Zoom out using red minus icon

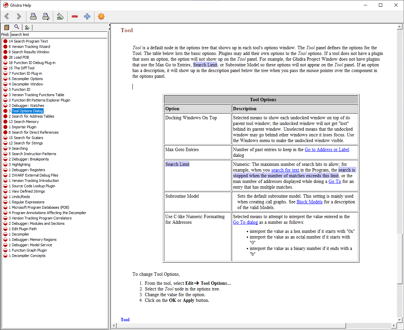(75, 16)
